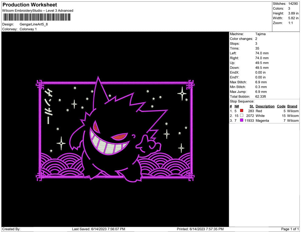Click the Machine value Tajima
This screenshot has height=232, width=301.
[x=260, y=34]
